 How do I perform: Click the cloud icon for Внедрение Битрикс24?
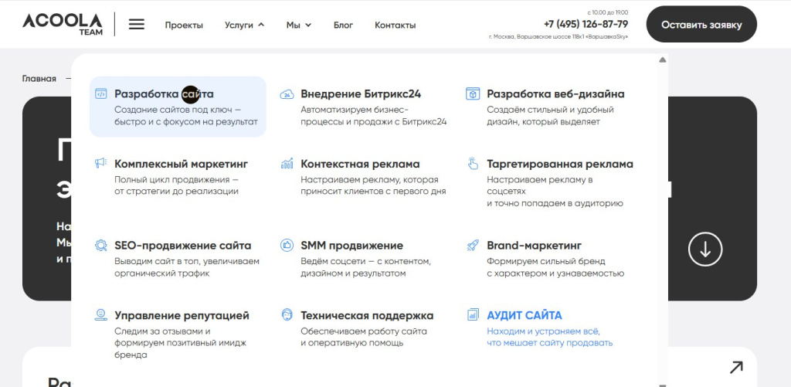[287, 93]
